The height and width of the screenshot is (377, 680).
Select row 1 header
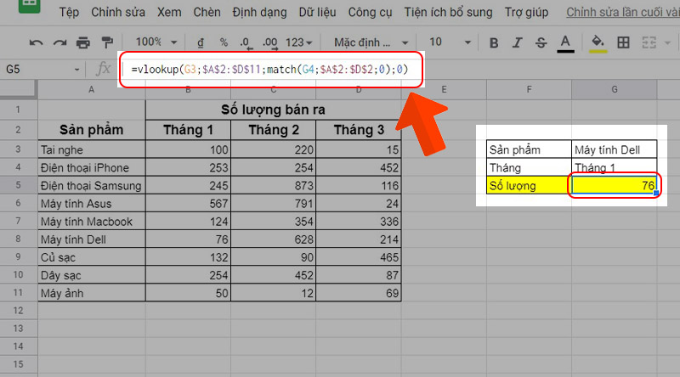18,110
